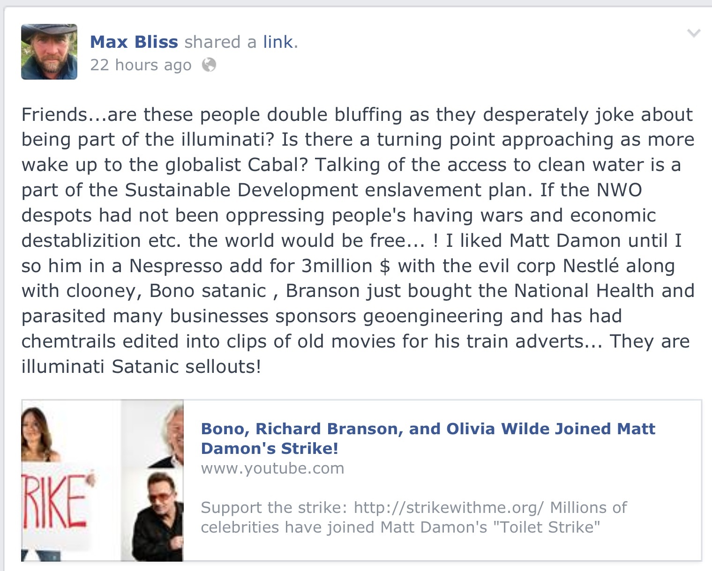Image resolution: width=712 pixels, height=571 pixels.
Task: Click "illuminati Satanic sellouts!" closing line
Action: click(141, 367)
